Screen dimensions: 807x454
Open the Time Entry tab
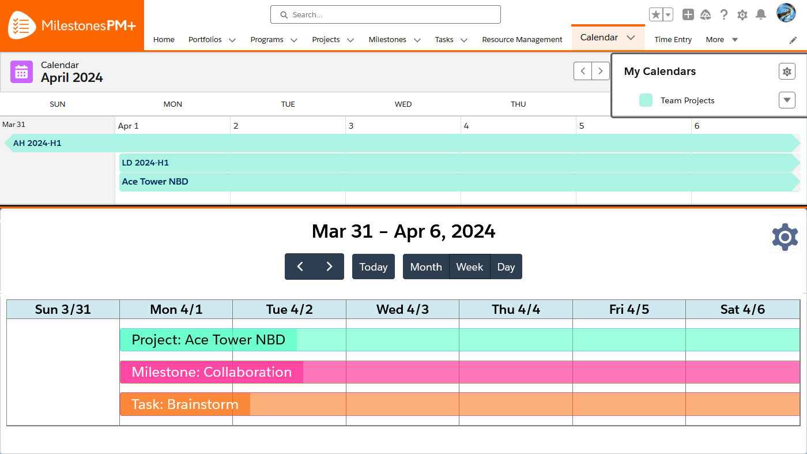(x=673, y=39)
